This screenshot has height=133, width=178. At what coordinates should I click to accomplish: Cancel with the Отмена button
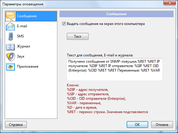pyautogui.click(x=162, y=125)
